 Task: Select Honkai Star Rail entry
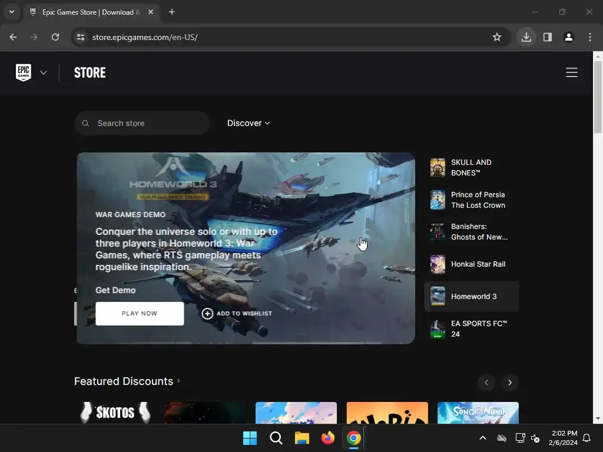click(x=472, y=264)
